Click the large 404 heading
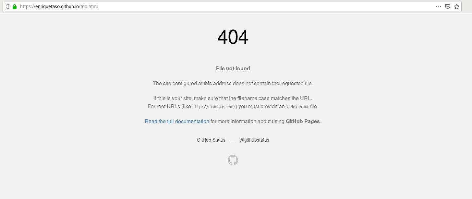The width and height of the screenshot is (472, 199). click(x=233, y=37)
